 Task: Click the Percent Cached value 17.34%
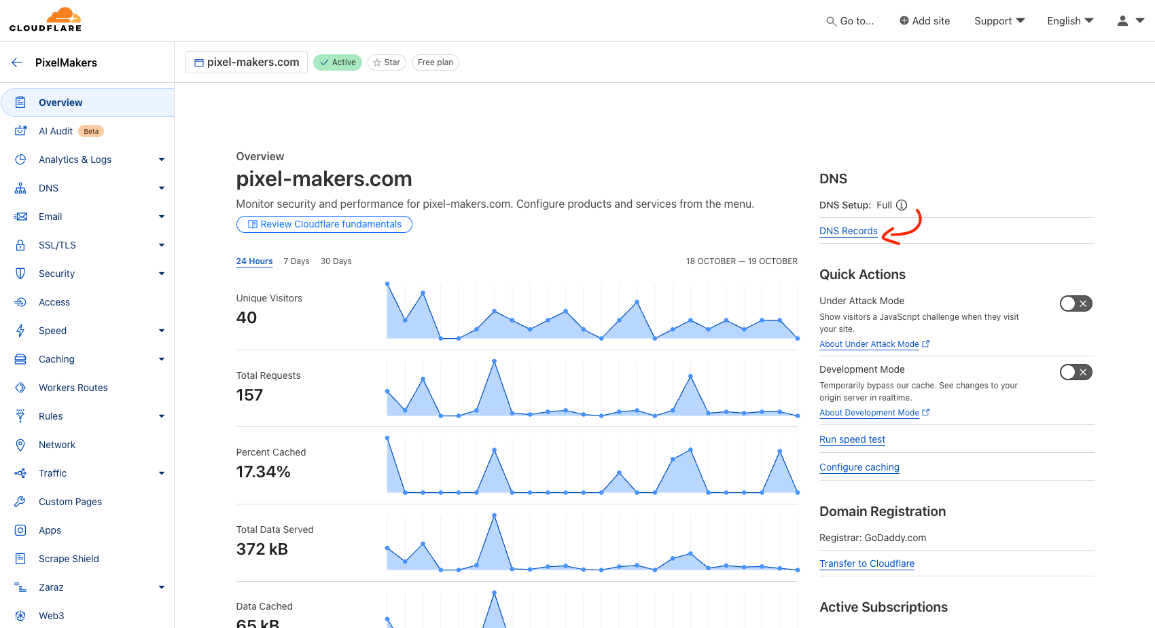click(263, 472)
